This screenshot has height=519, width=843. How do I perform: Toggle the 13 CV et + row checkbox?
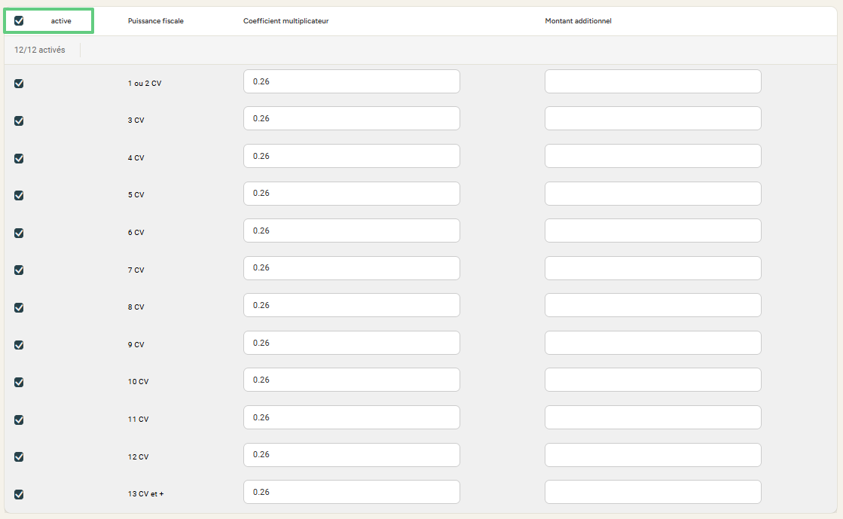[x=19, y=494]
